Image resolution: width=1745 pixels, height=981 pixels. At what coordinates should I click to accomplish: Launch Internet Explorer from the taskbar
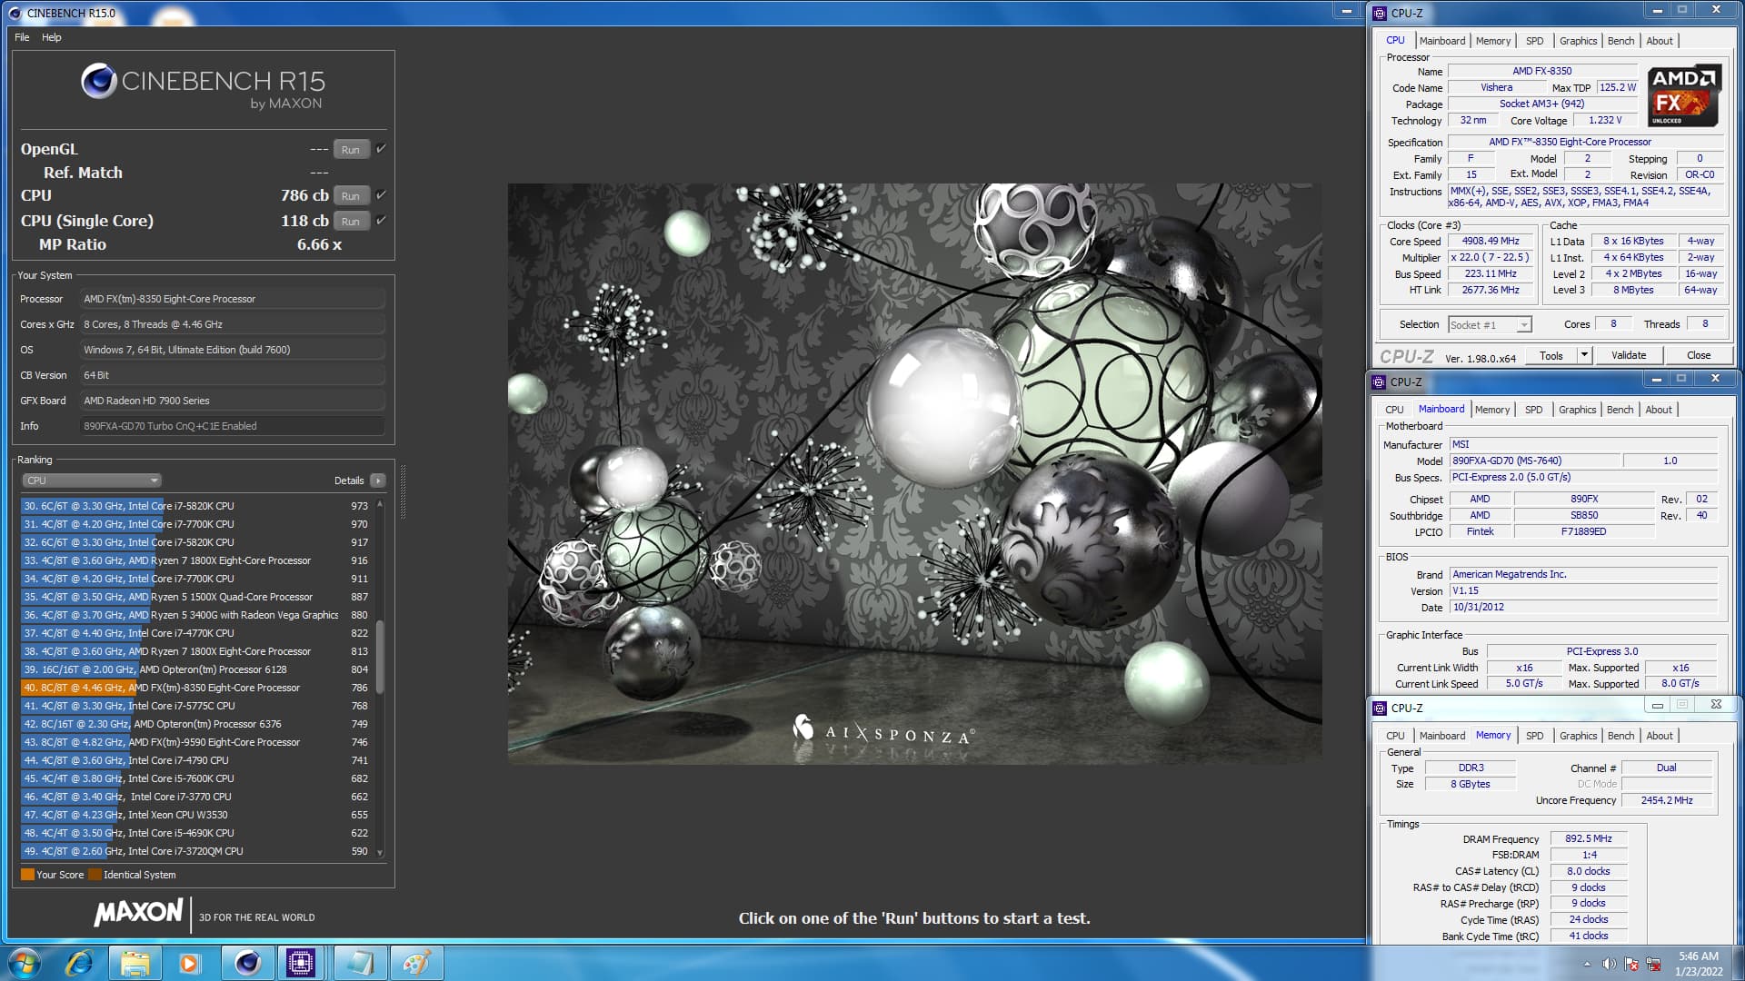coord(80,963)
